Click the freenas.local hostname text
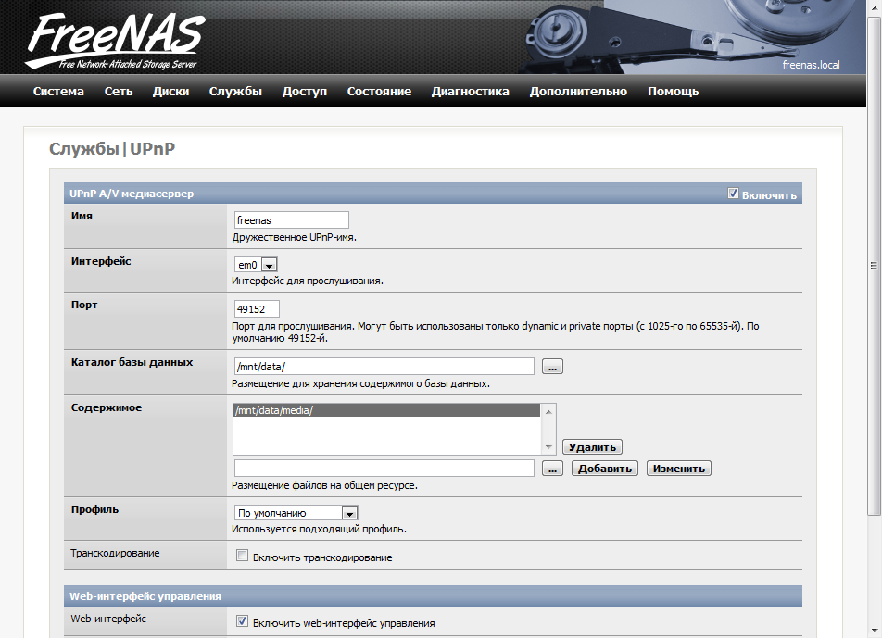This screenshot has width=882, height=638. point(811,65)
